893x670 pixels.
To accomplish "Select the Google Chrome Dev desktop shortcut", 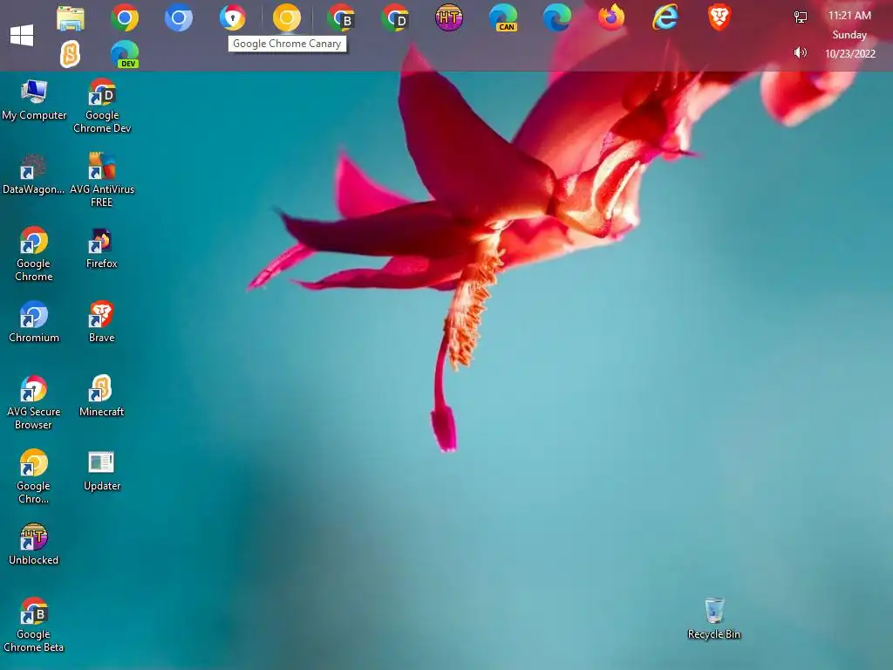I will click(x=102, y=106).
